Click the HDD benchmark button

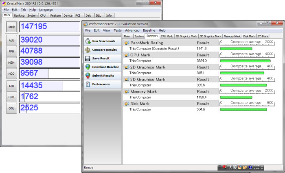tap(11, 74)
